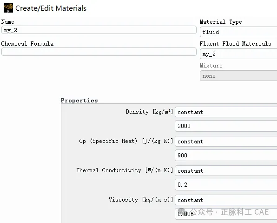Click the Density [kg/m³] label
The height and width of the screenshot is (223, 277).
(x=149, y=112)
